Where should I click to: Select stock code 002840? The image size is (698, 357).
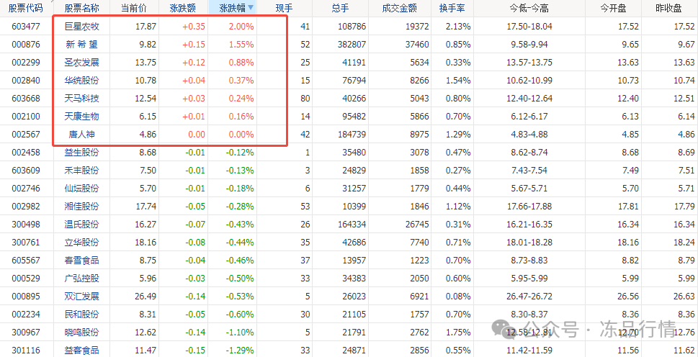pos(26,81)
